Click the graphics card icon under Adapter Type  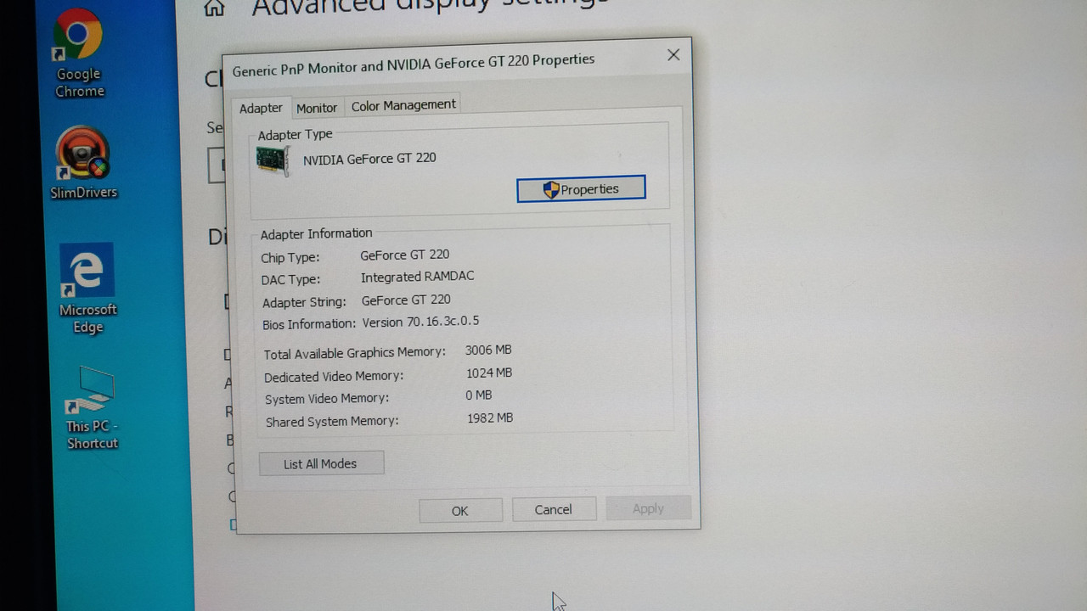pyautogui.click(x=273, y=160)
